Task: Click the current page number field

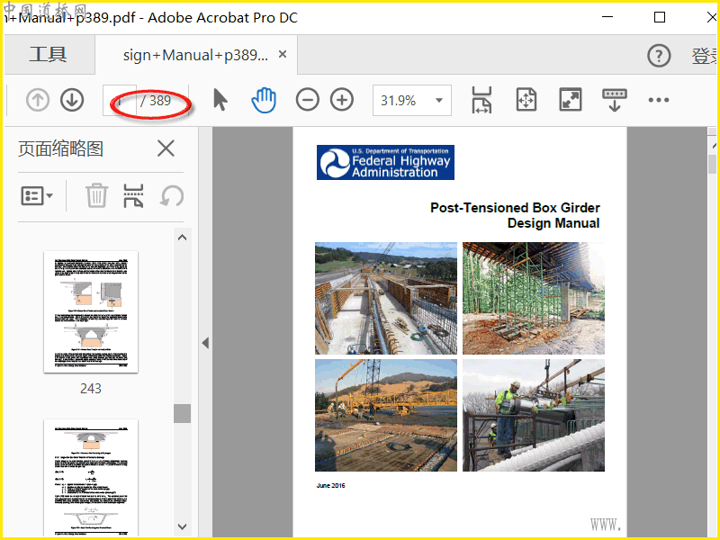Action: tap(120, 101)
